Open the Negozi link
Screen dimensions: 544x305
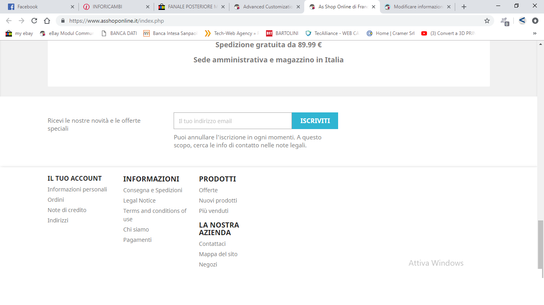click(208, 264)
